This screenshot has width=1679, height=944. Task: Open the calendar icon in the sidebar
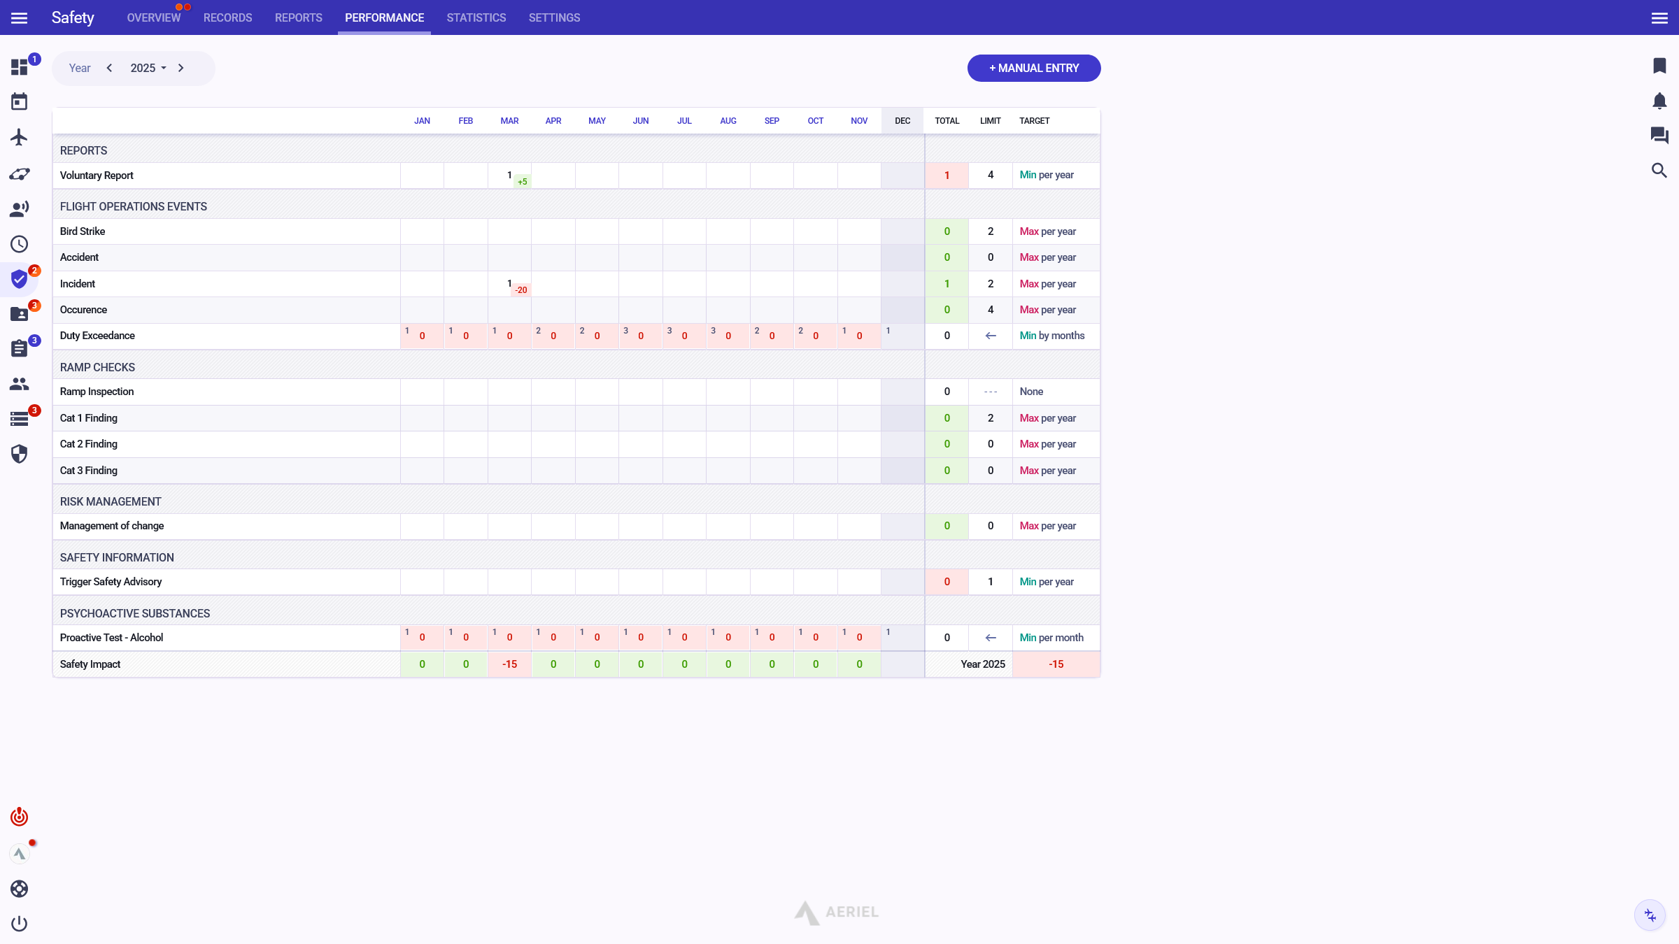coord(19,102)
